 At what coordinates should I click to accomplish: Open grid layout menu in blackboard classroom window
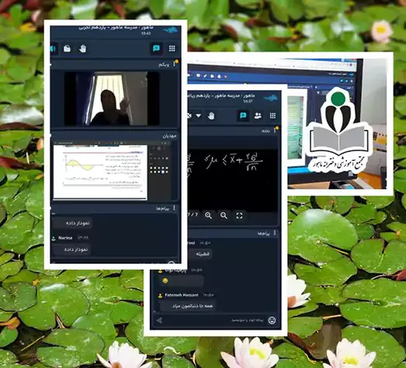pyautogui.click(x=272, y=116)
